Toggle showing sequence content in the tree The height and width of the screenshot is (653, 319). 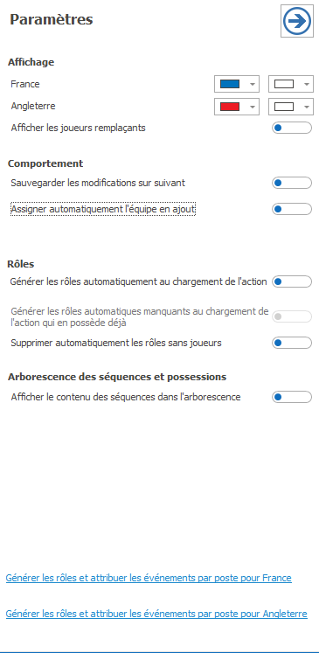292,397
